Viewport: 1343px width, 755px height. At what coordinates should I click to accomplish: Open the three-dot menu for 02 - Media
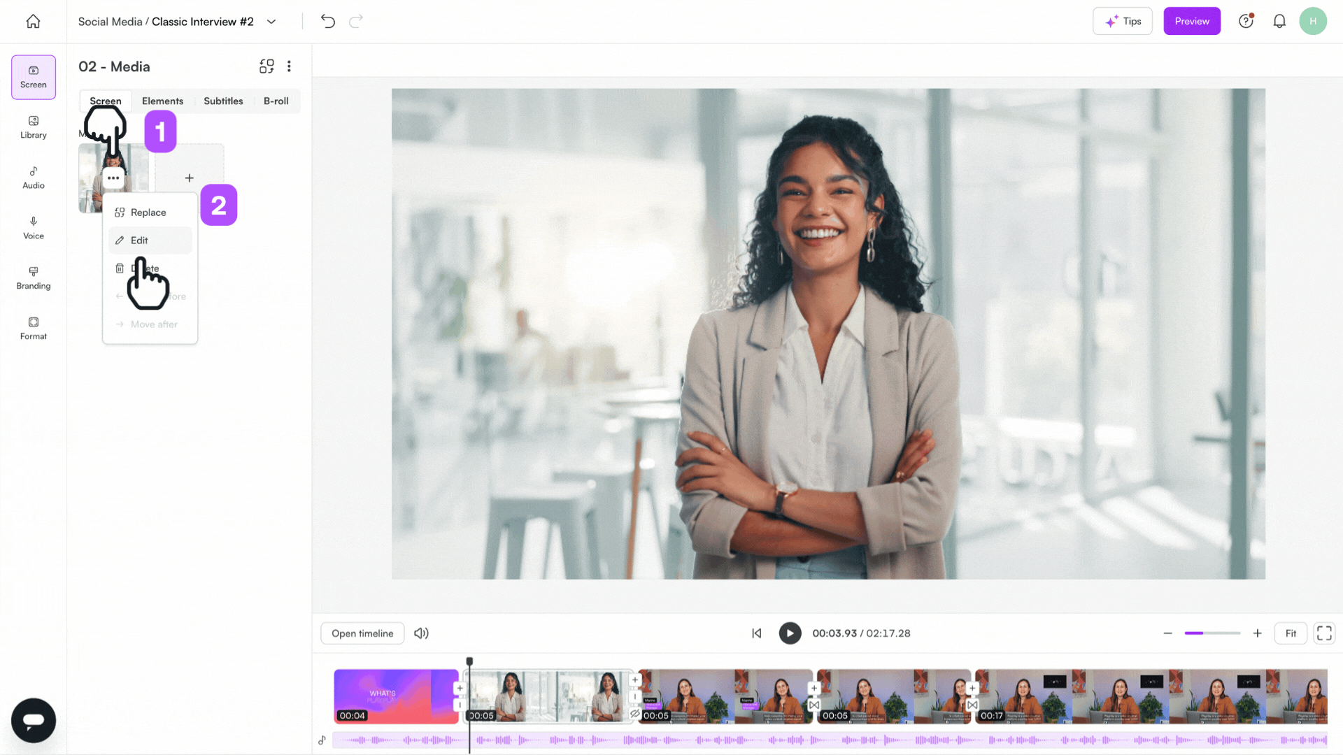coord(289,66)
